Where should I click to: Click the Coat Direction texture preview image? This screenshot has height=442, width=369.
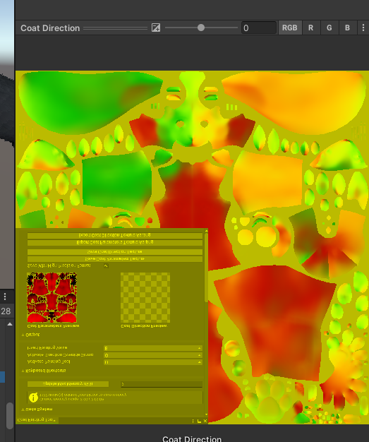[192, 247]
